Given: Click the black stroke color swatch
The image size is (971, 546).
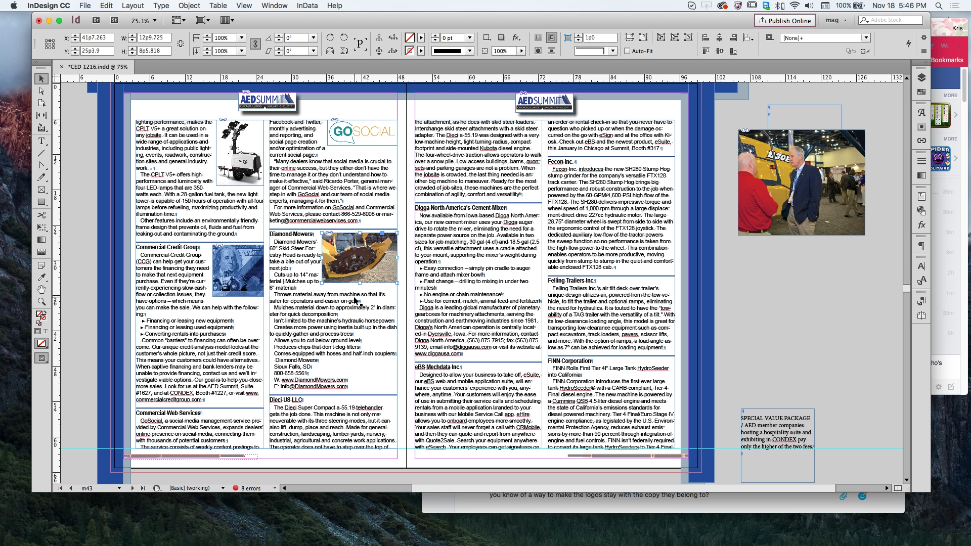Looking at the screenshot, I should [447, 51].
